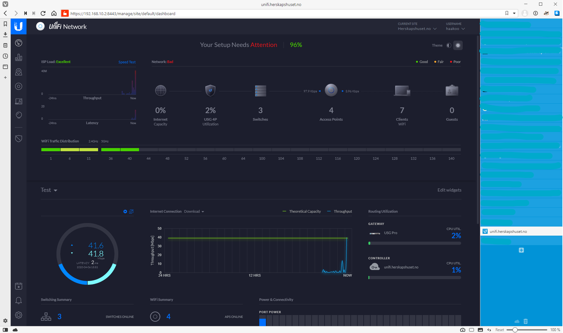563x333 pixels.
Task: Open the Vivaldi main menu
Action: pyautogui.click(x=5, y=4)
